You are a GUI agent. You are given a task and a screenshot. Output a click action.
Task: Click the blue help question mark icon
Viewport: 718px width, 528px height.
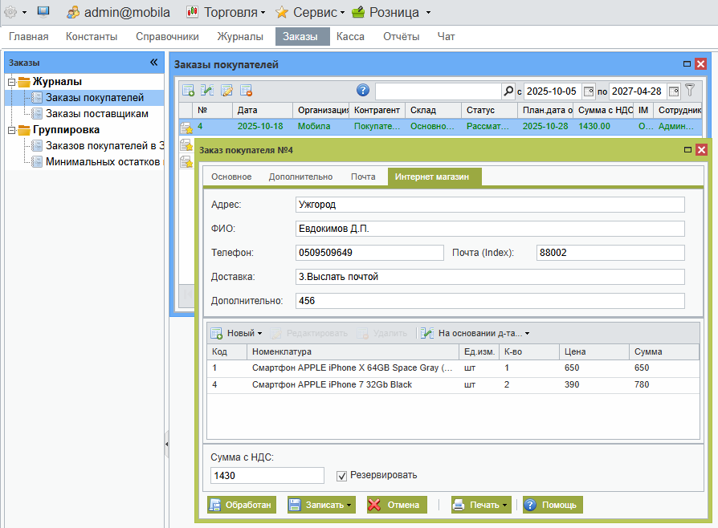pyautogui.click(x=363, y=90)
